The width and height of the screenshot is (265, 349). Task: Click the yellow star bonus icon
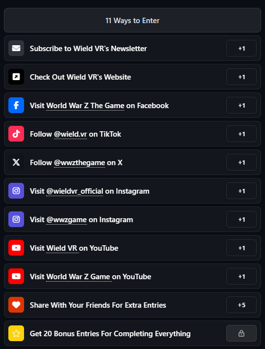[x=16, y=333]
